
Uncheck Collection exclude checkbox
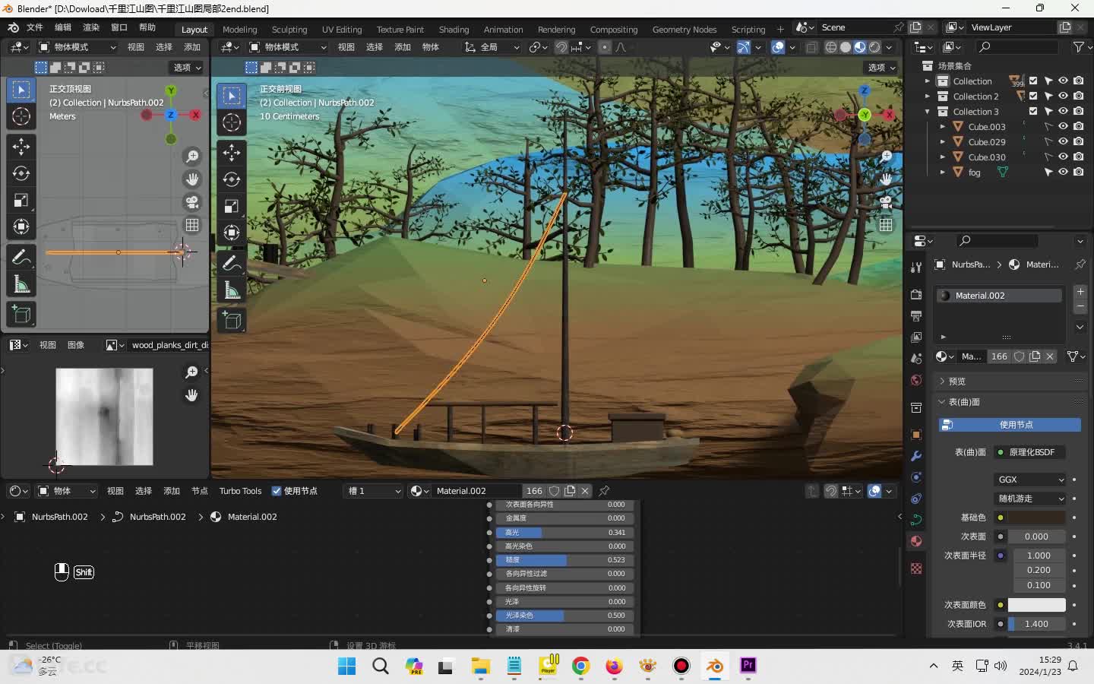1033,81
